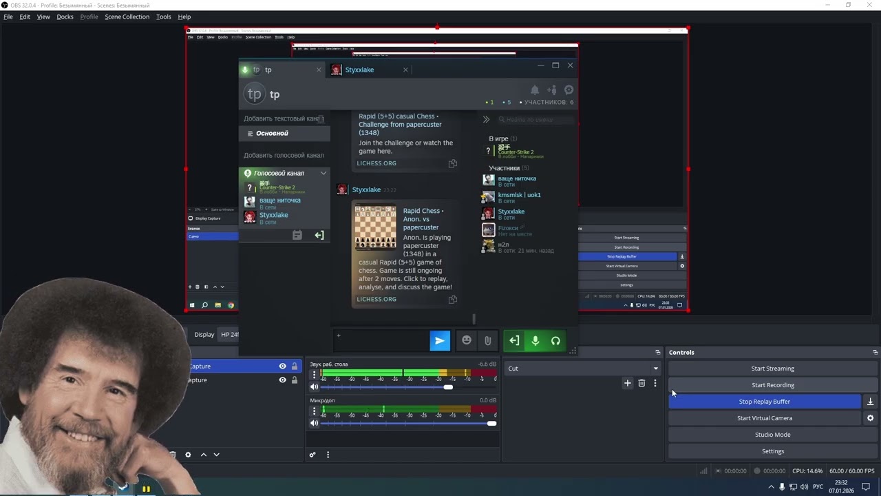Open tp group chat settings gear
Viewport: 881px width, 496px height.
[x=569, y=90]
